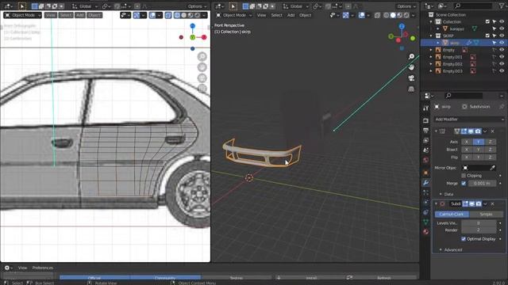Toggle Collection exclude checkbox in outliner

pyautogui.click(x=487, y=21)
